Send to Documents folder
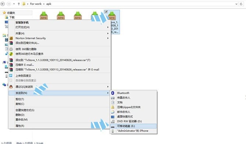This screenshot has height=144, width=246. pos(133,102)
